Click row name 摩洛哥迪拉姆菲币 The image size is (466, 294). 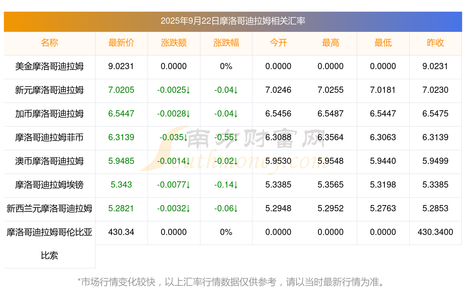[x=49, y=137]
